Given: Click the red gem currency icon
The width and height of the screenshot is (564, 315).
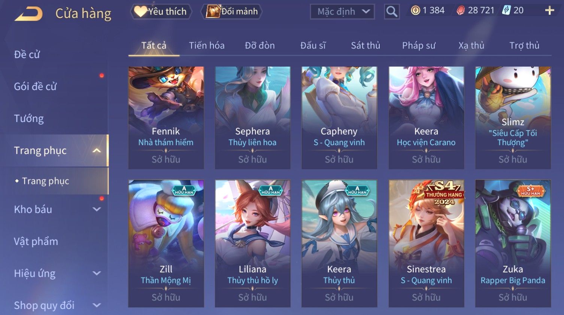Looking at the screenshot, I should pyautogui.click(x=461, y=10).
